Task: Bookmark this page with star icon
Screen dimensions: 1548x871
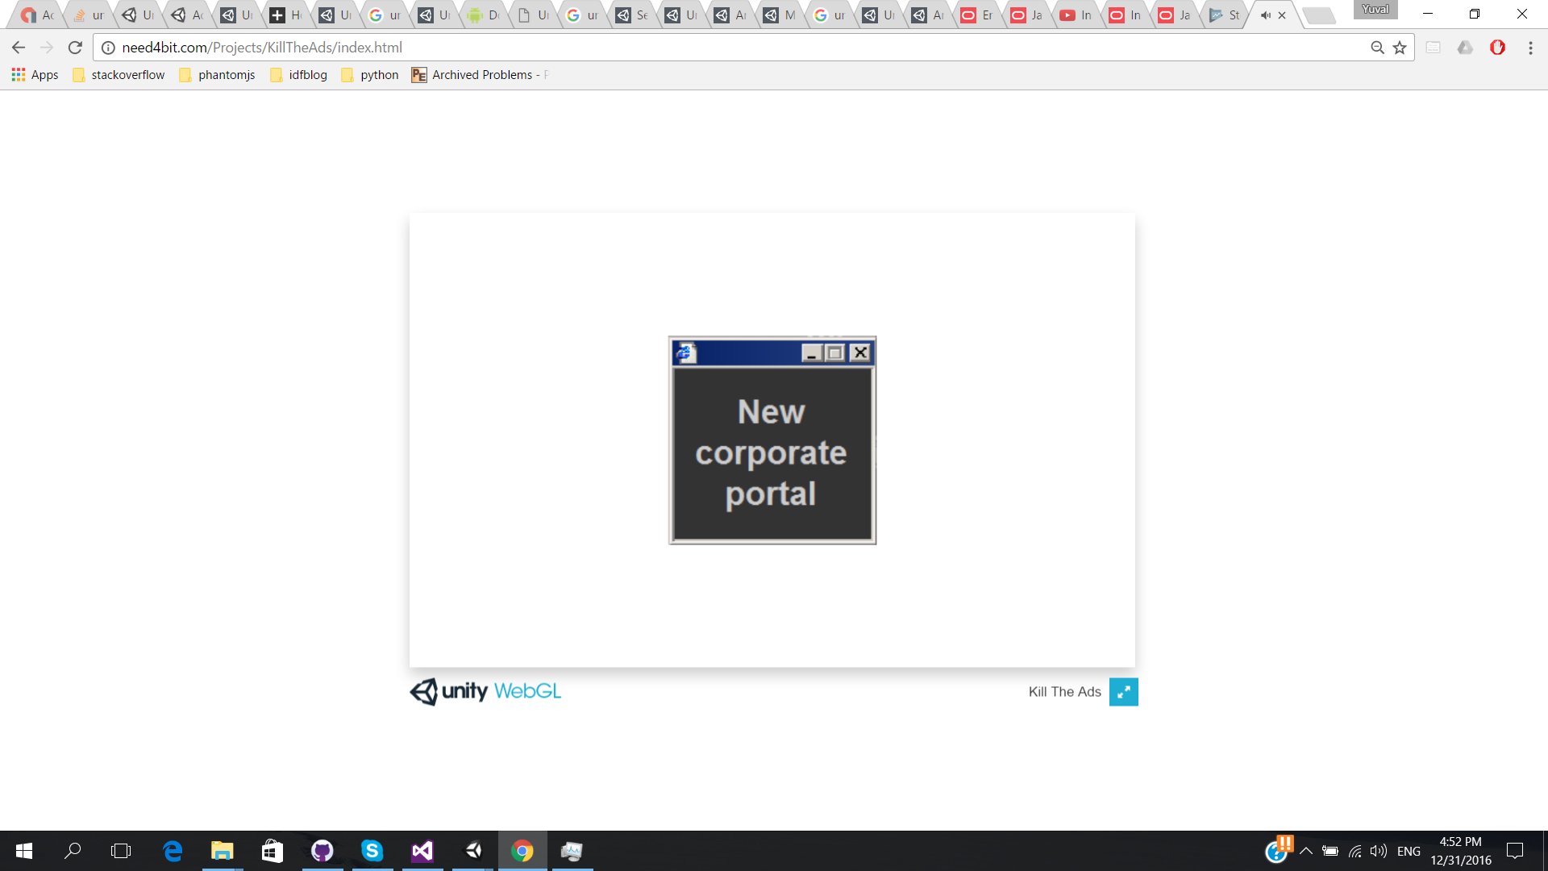Action: (x=1400, y=48)
